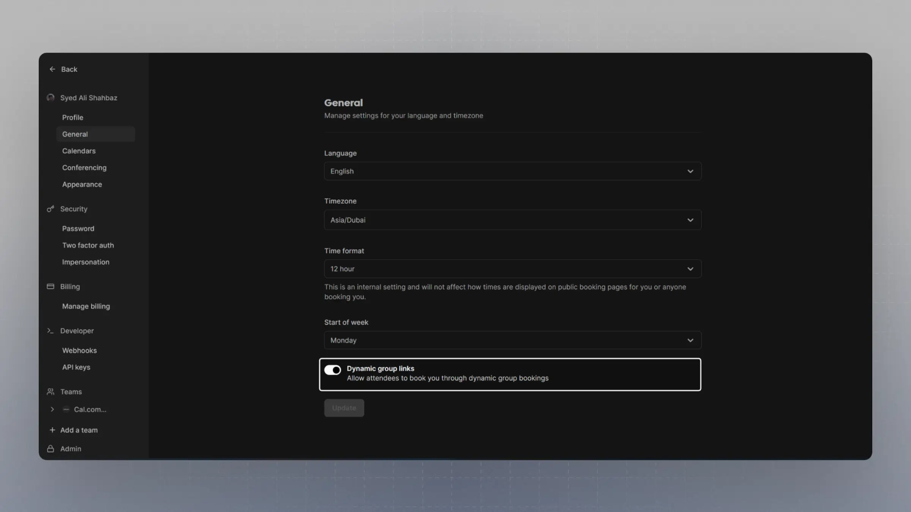Click the Security key icon
This screenshot has height=512, width=911.
click(x=51, y=209)
